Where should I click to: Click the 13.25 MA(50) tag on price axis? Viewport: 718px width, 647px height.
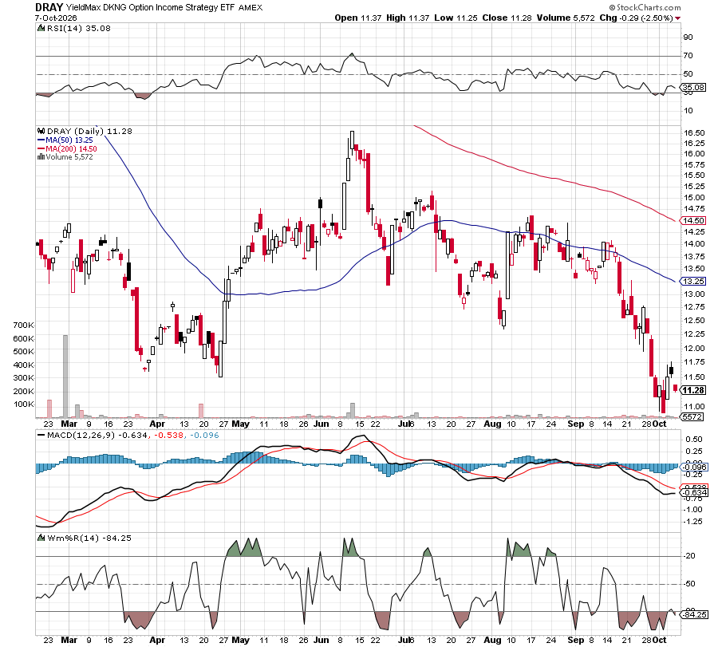tap(694, 281)
